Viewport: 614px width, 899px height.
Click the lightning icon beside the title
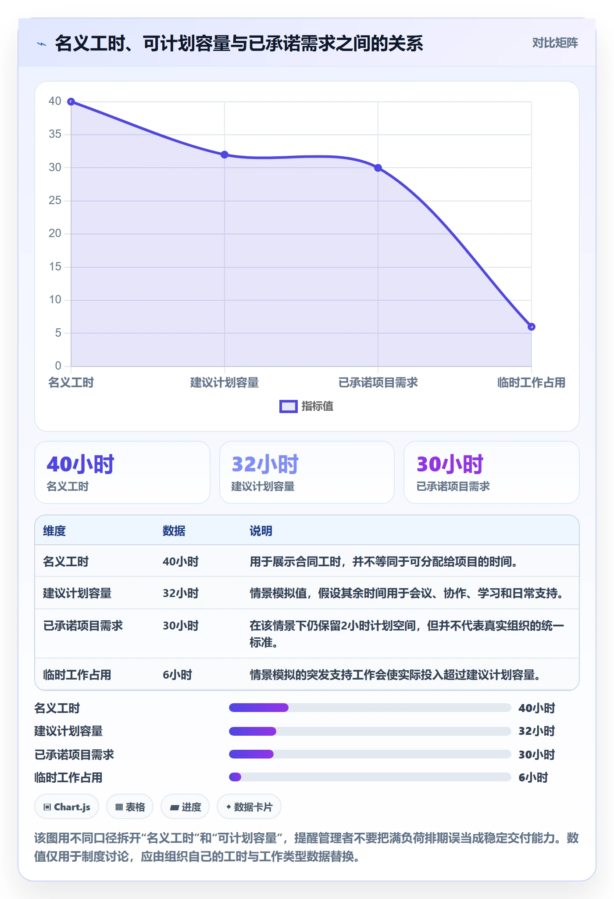point(42,44)
